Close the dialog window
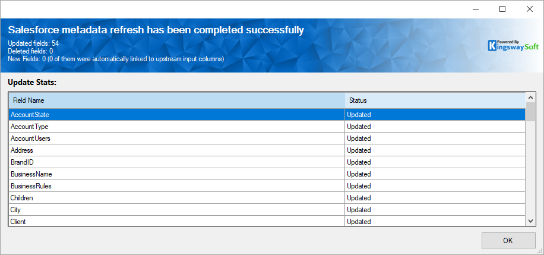This screenshot has width=544, height=255. click(530, 10)
